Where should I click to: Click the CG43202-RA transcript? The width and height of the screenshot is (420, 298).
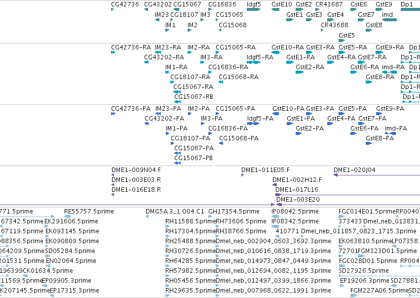pyautogui.click(x=146, y=62)
